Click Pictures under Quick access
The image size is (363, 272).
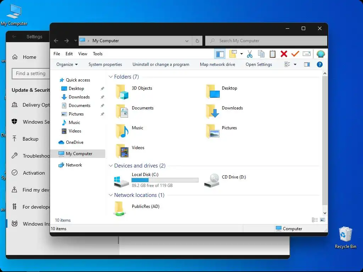pos(72,114)
